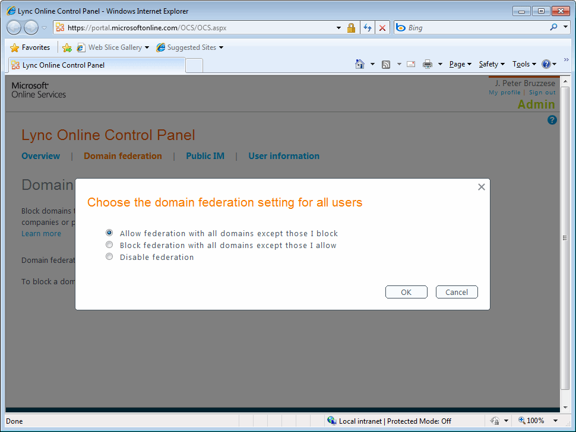The image size is (576, 432).
Task: Open the Home button dropdown arrow
Action: coord(372,65)
